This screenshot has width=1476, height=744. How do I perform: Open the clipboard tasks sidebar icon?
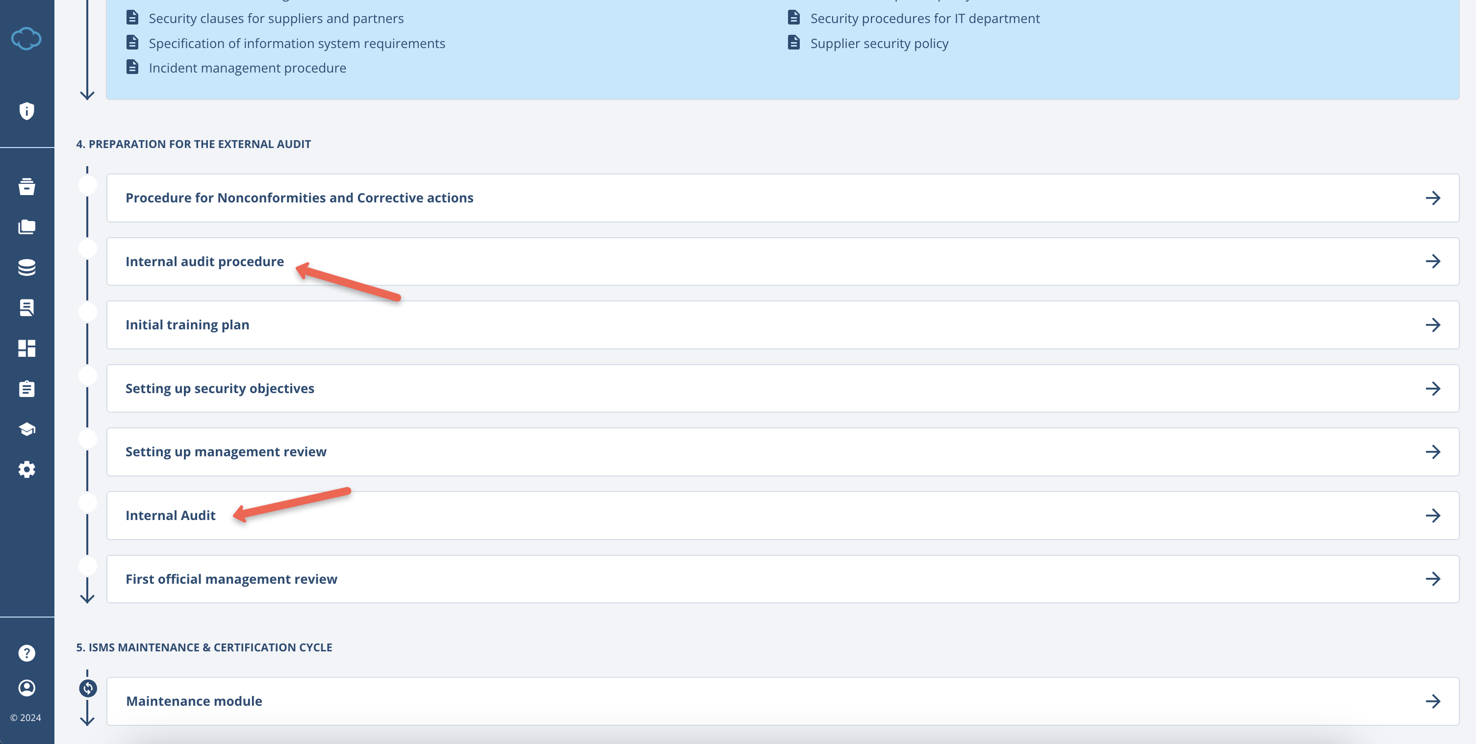tap(26, 389)
